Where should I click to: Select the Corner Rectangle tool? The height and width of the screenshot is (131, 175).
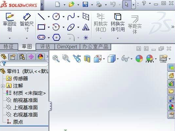pyautogui.click(x=41, y=27)
